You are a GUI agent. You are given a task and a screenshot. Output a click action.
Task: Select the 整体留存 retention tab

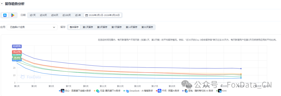coord(74,27)
